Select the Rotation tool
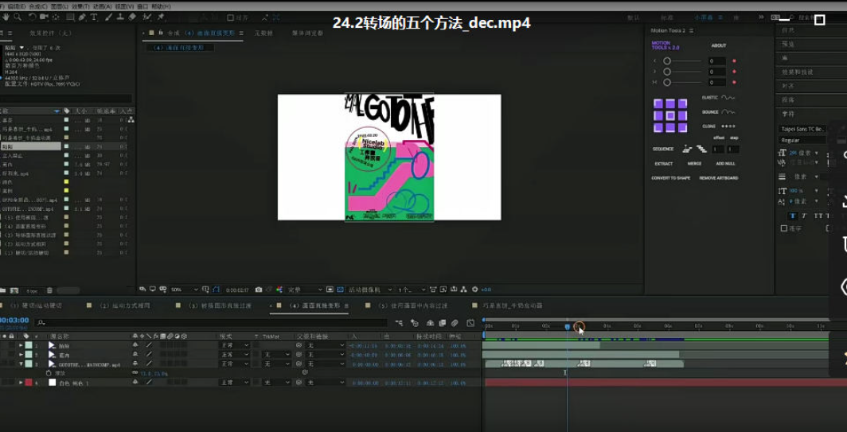The width and height of the screenshot is (847, 432). [33, 17]
